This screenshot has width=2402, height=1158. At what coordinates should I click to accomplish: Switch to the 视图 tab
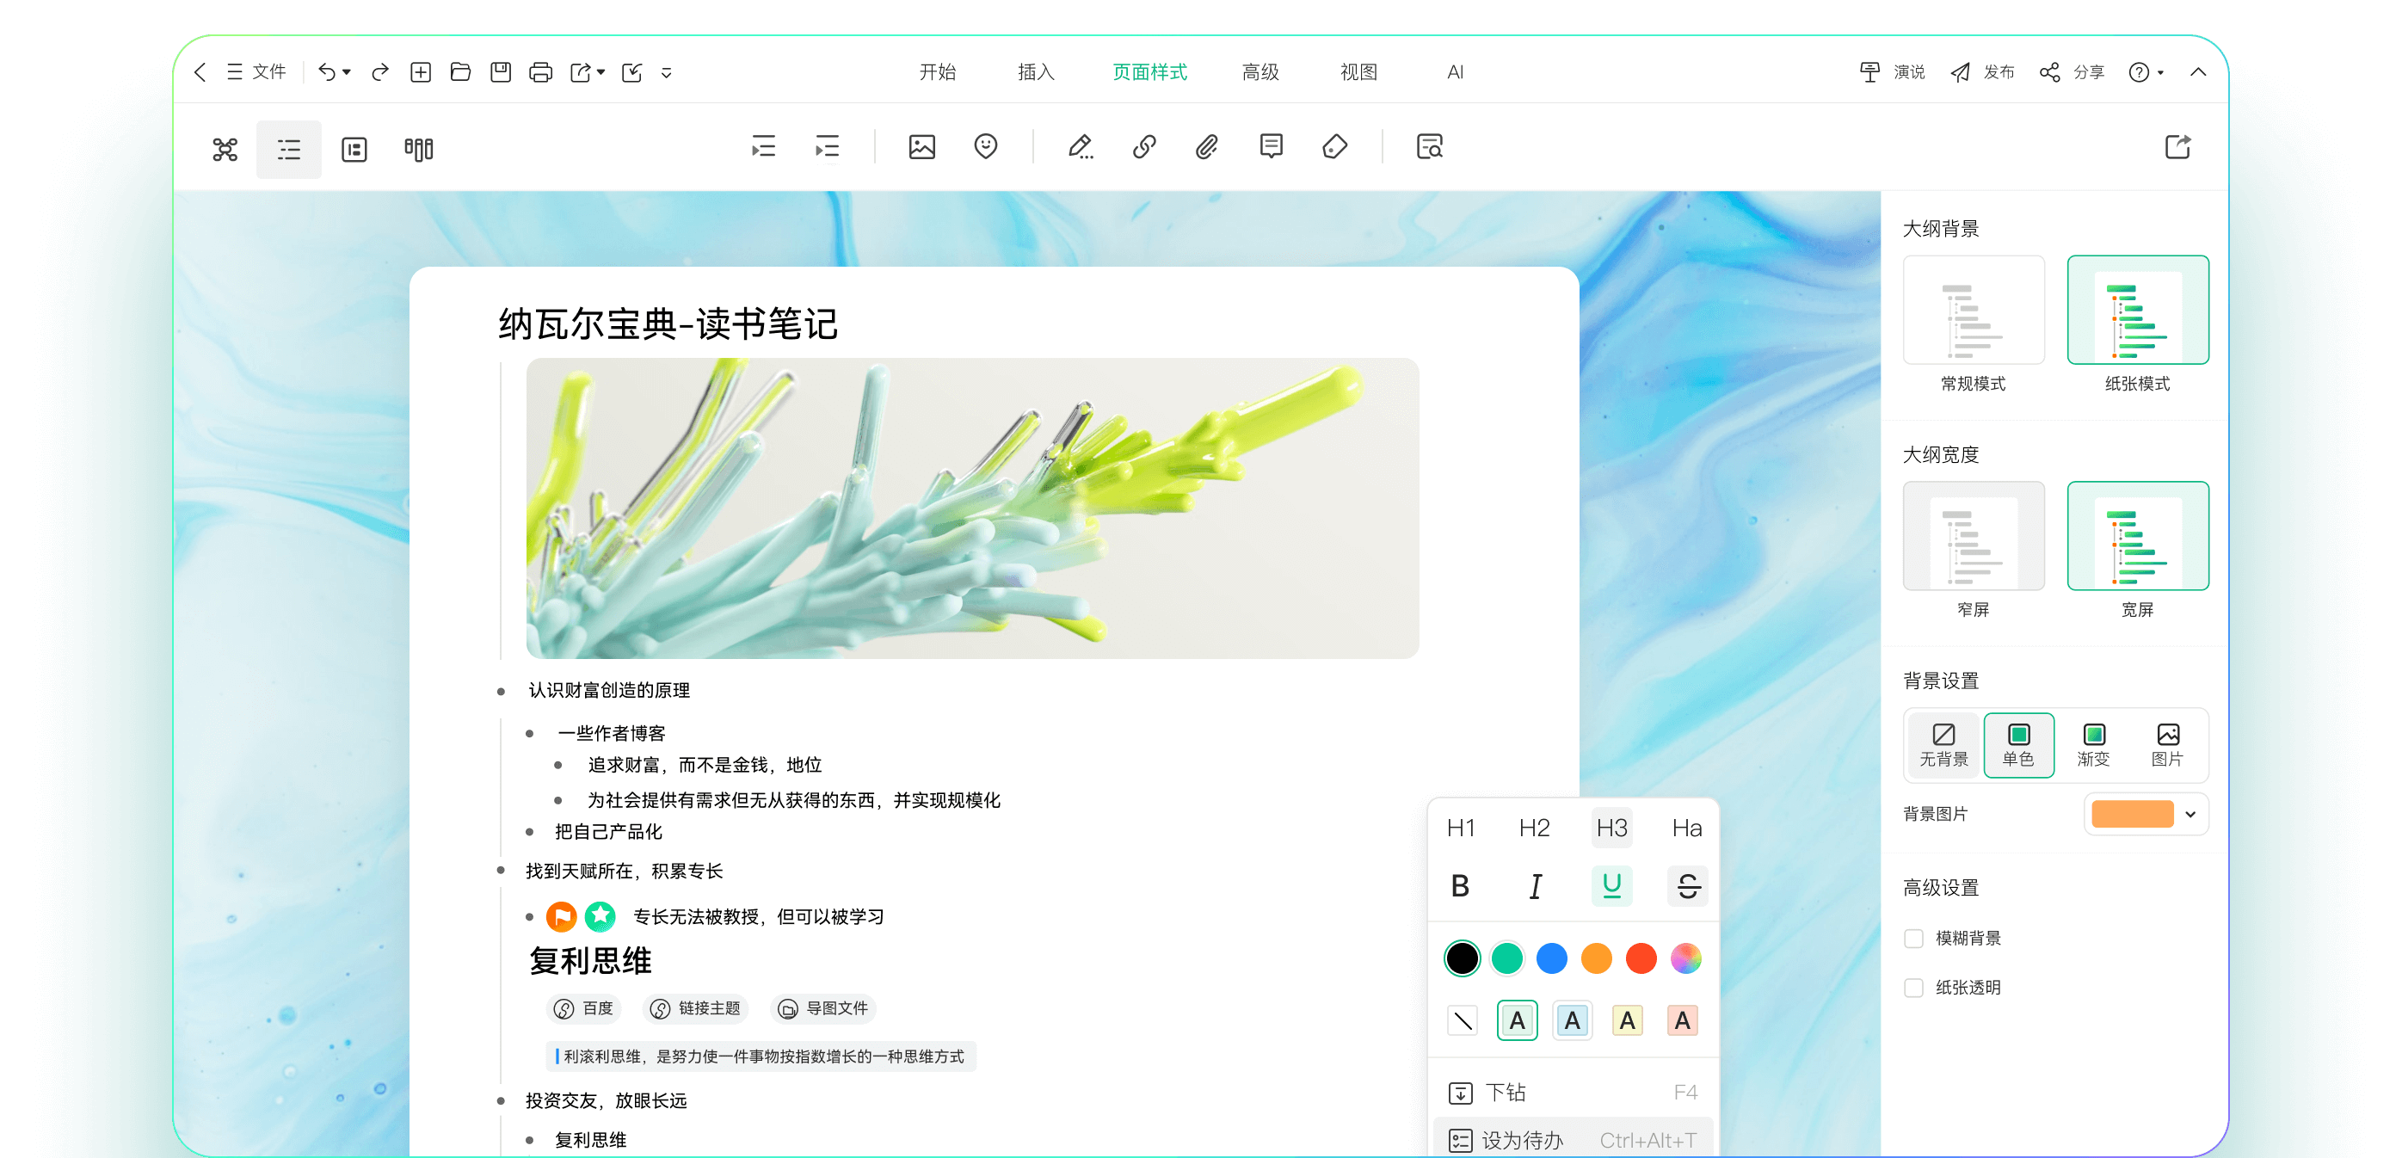click(1358, 71)
